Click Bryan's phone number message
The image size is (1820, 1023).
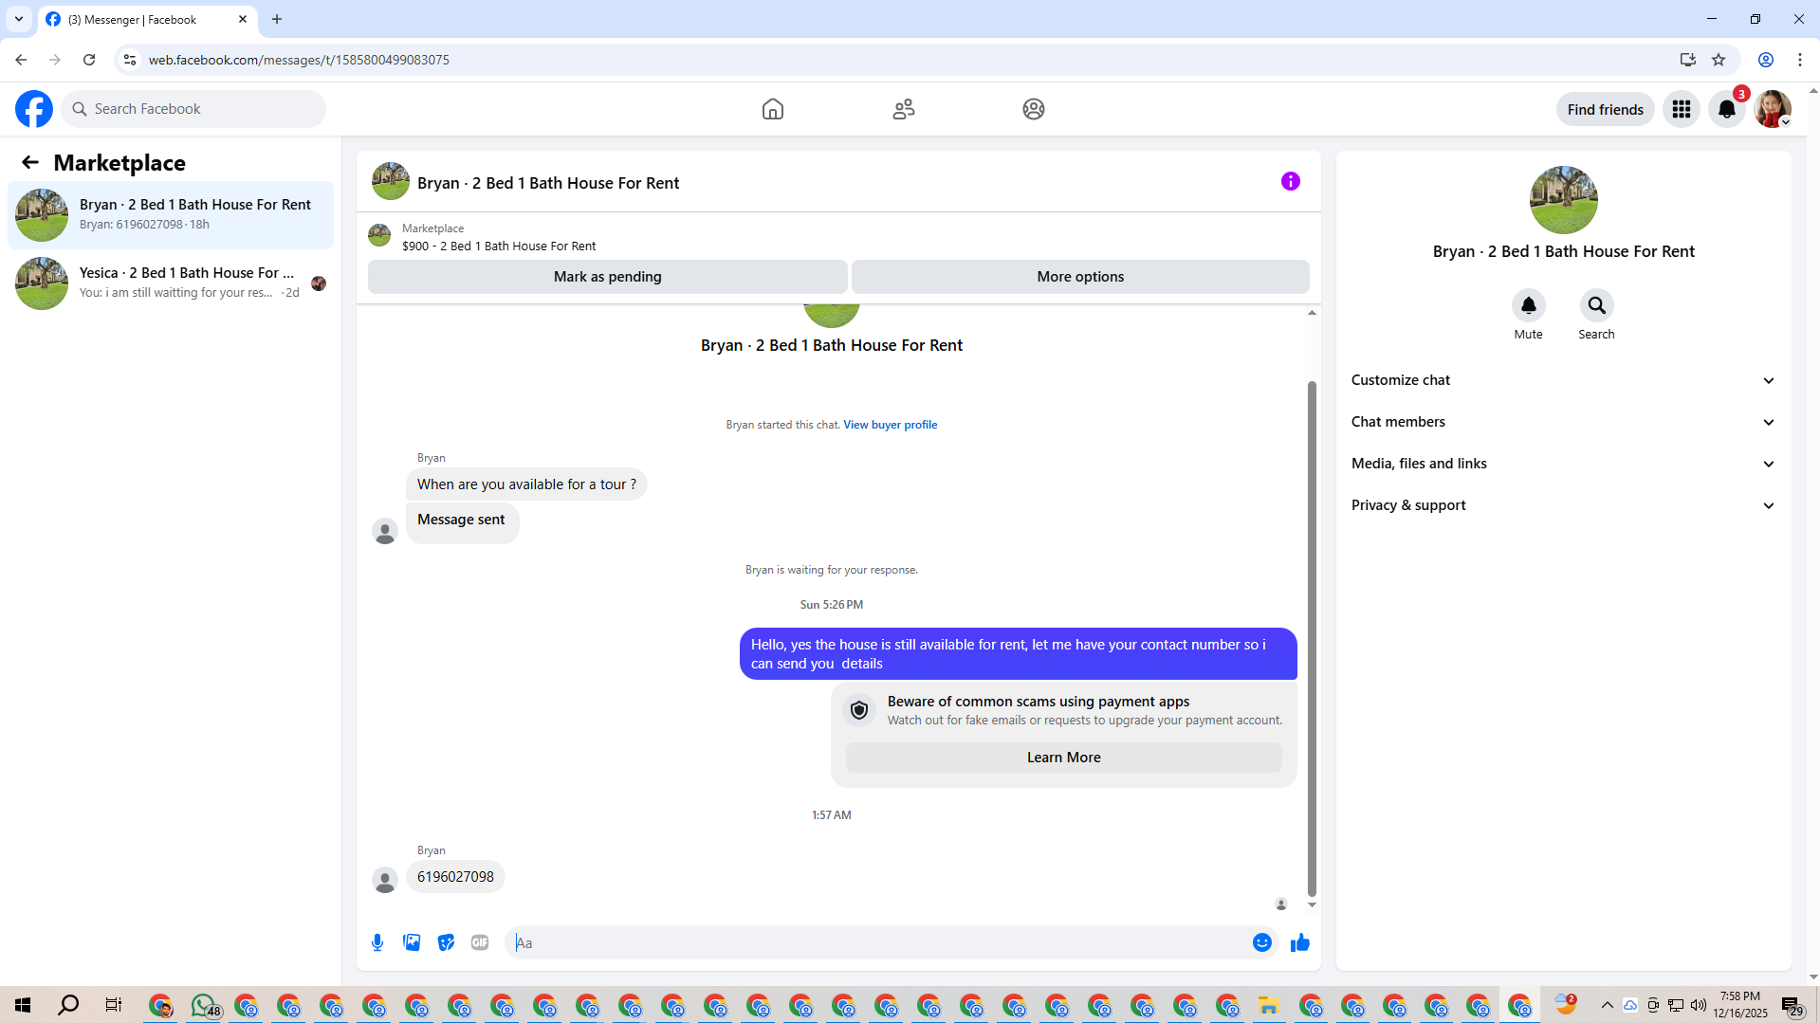click(455, 877)
